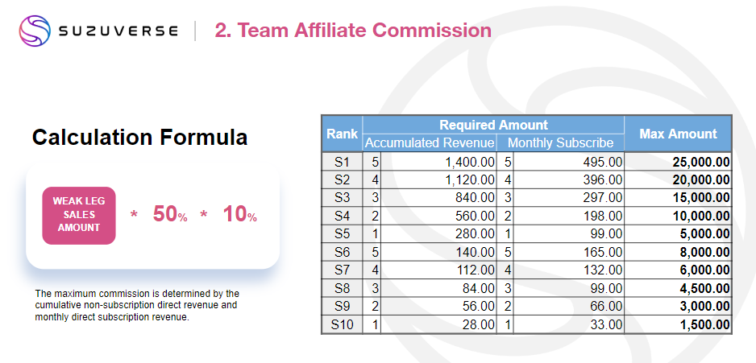Viewport: 756px width, 363px height.
Task: Click the Calculation Formula heading
Action: click(139, 137)
